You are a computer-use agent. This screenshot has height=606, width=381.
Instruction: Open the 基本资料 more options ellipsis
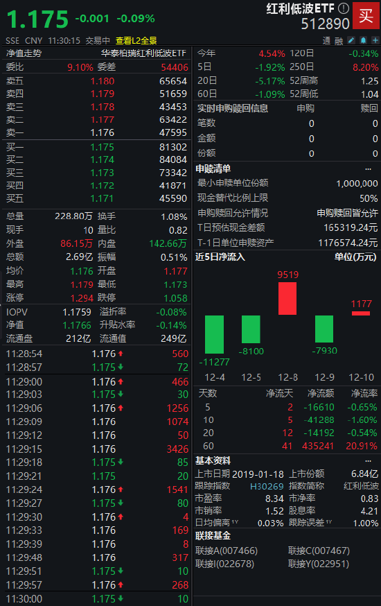(x=368, y=460)
